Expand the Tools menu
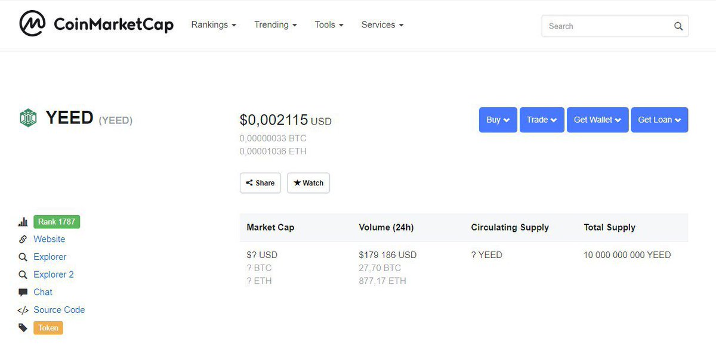This screenshot has height=357, width=716. [x=329, y=25]
